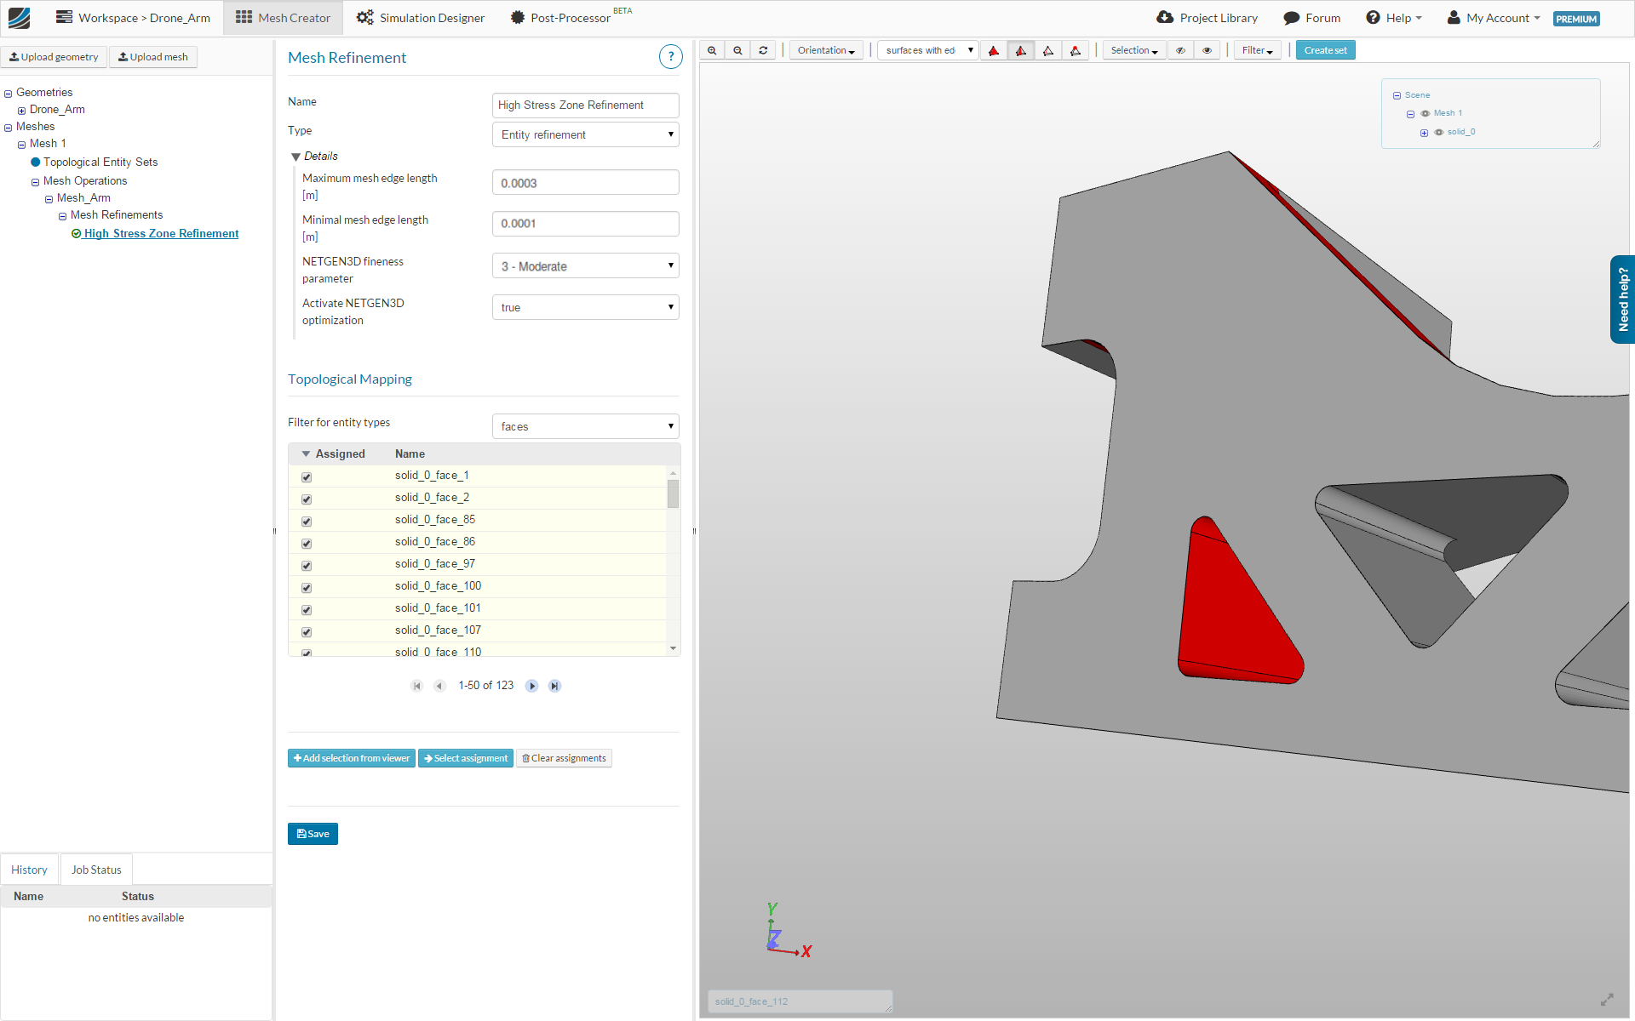The height and width of the screenshot is (1021, 1635).
Task: Uncheck solid_0_face_86 assignment checkbox
Action: 307,544
